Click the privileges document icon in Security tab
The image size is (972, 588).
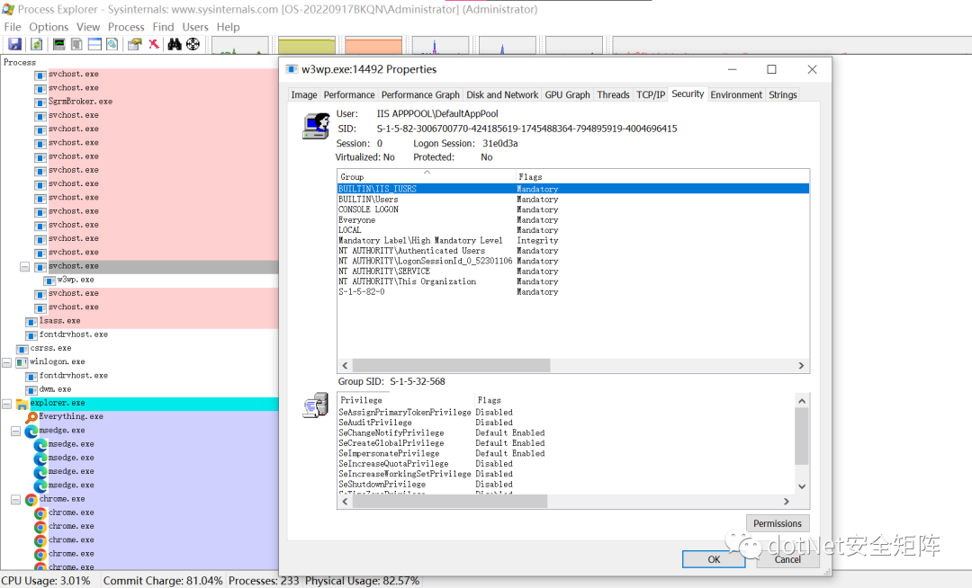pyautogui.click(x=316, y=405)
